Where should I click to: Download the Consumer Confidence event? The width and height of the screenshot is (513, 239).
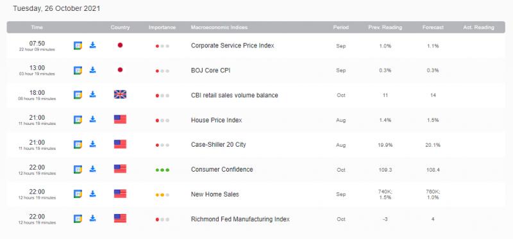pos(93,169)
